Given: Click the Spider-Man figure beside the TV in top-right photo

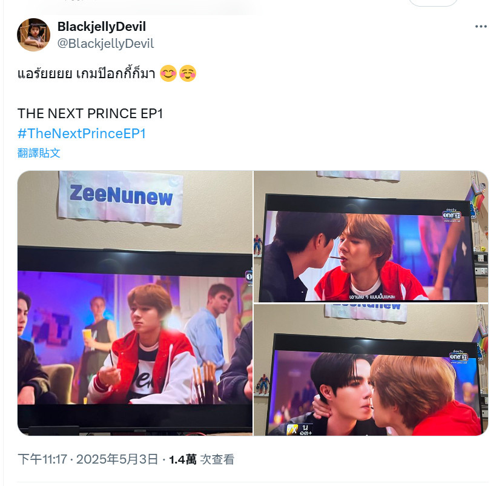Looking at the screenshot, I should click(258, 245).
